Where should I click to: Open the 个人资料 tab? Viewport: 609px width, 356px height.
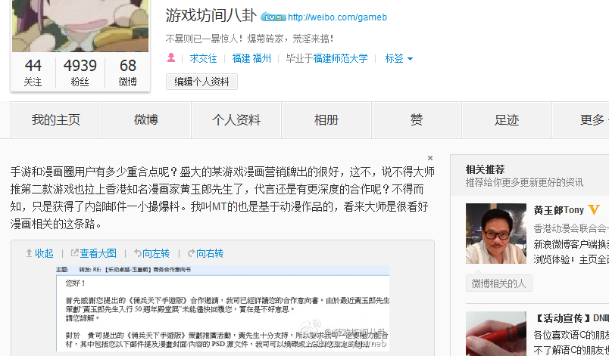[236, 120]
